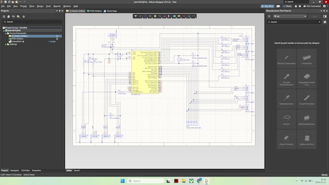Click the blue round icon in Projects panel toolbar
This screenshot has width=329, height=185.
9,16
